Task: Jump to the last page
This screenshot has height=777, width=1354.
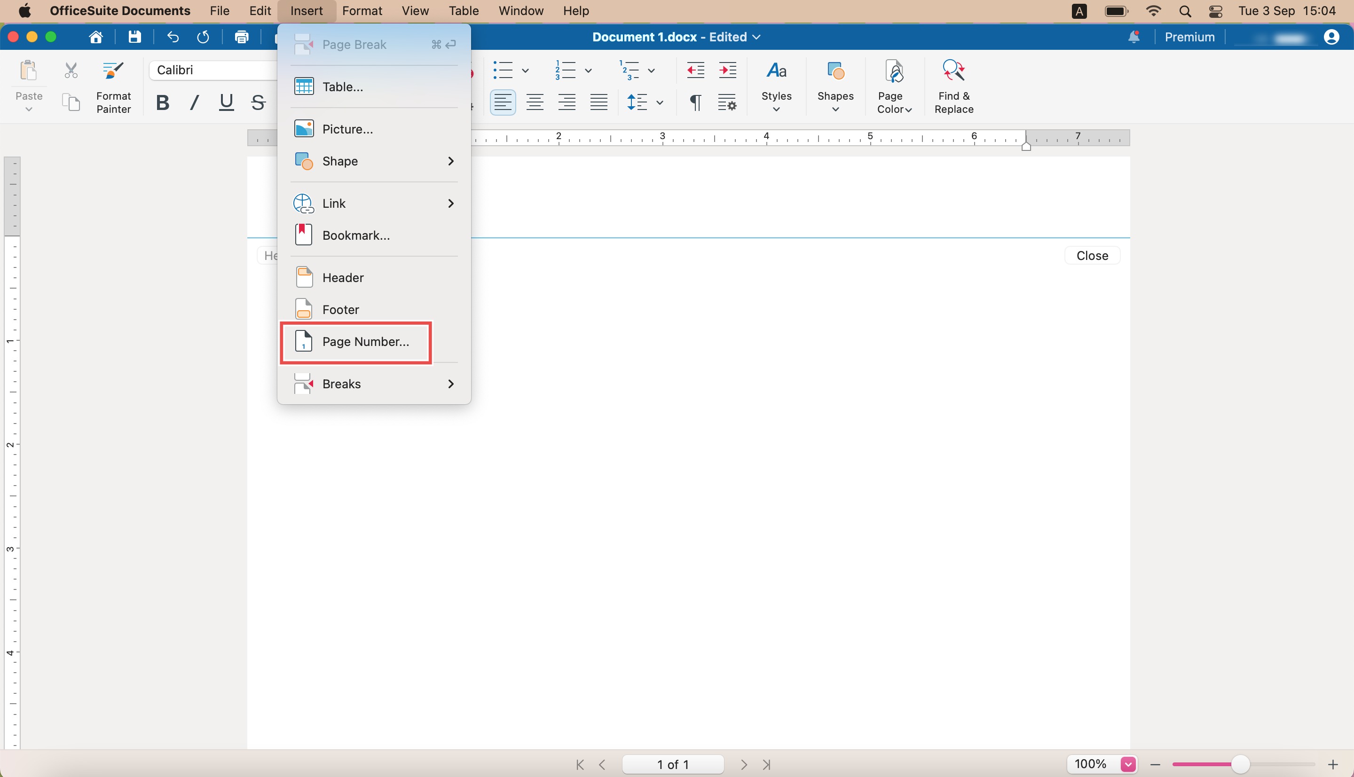Action: (766, 765)
